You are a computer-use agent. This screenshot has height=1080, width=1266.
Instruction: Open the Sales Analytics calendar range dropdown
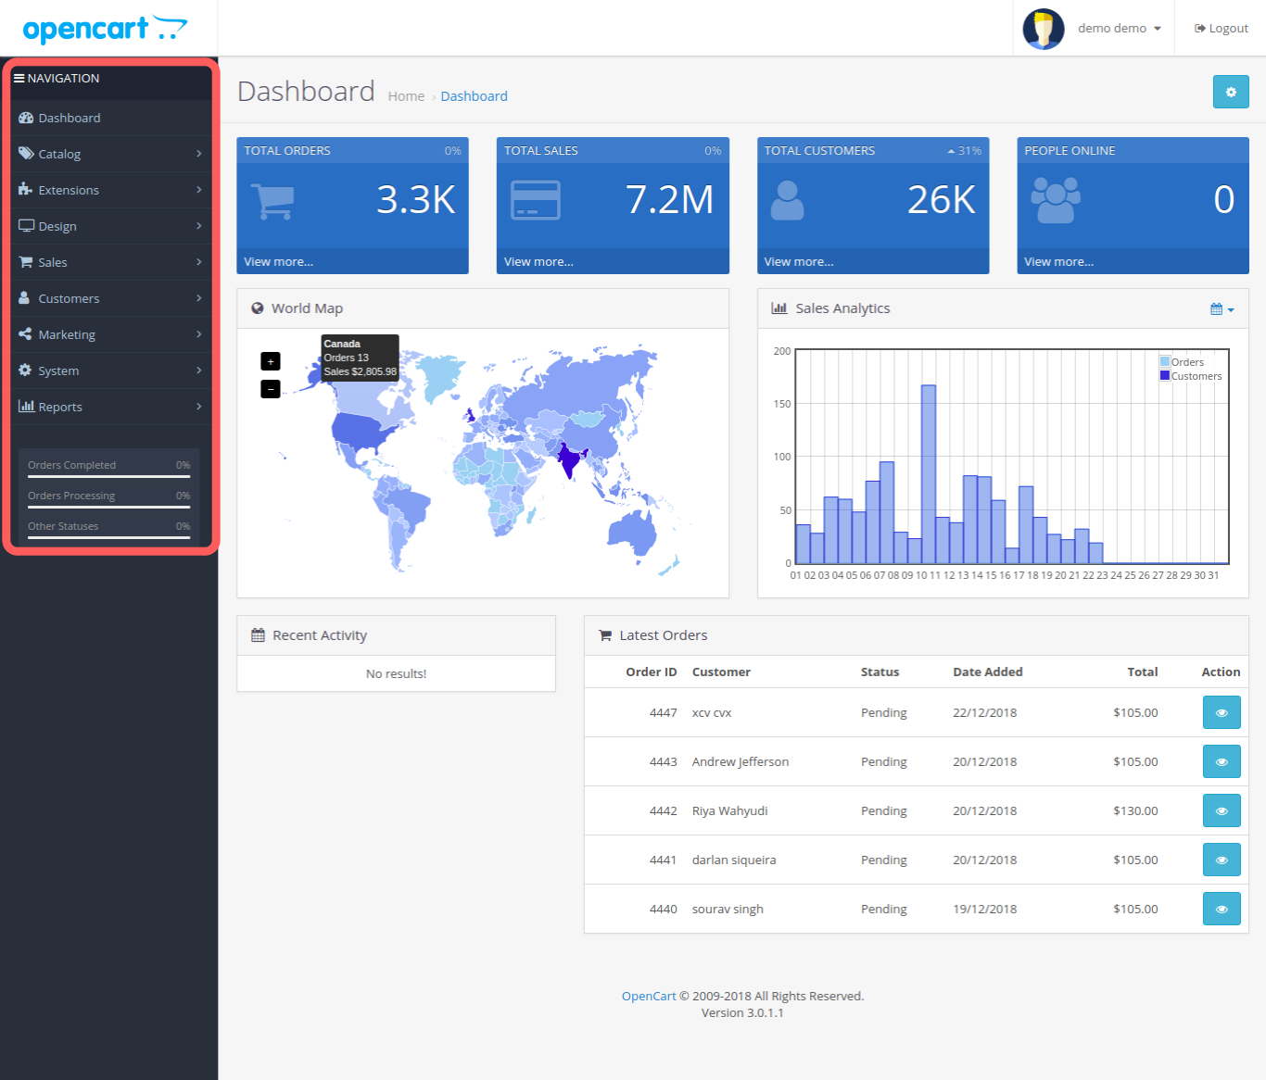pyautogui.click(x=1222, y=309)
